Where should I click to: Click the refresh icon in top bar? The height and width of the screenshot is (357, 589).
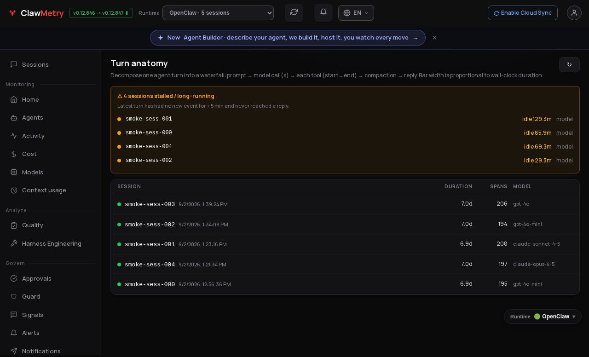click(x=294, y=12)
